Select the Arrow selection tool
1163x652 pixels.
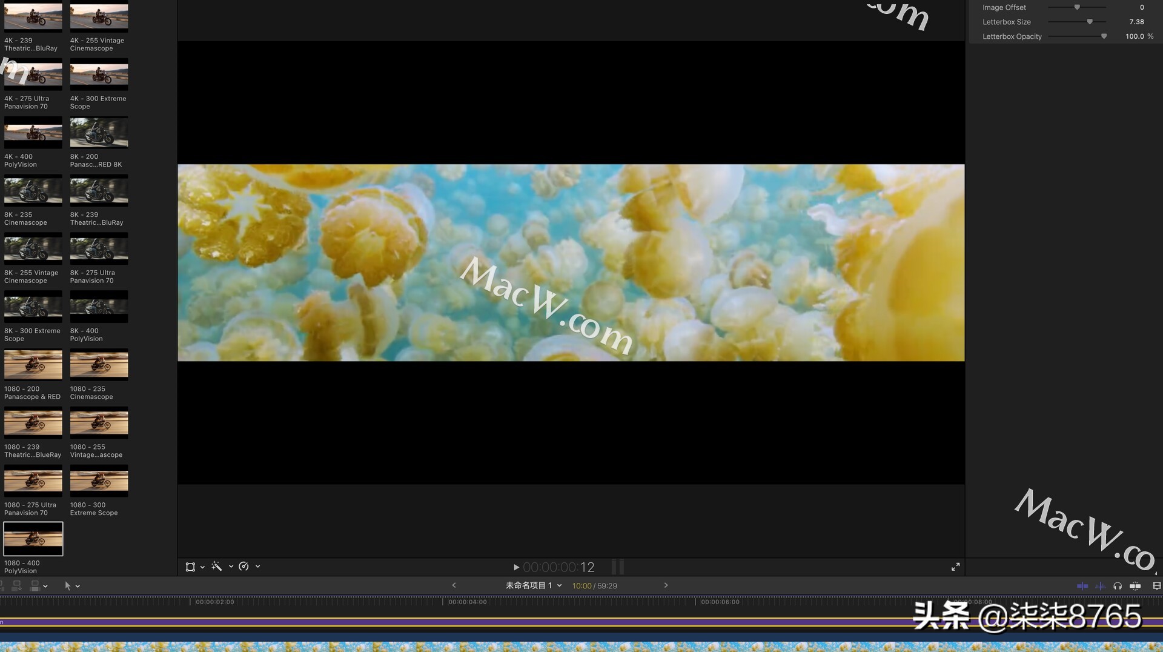tap(68, 585)
